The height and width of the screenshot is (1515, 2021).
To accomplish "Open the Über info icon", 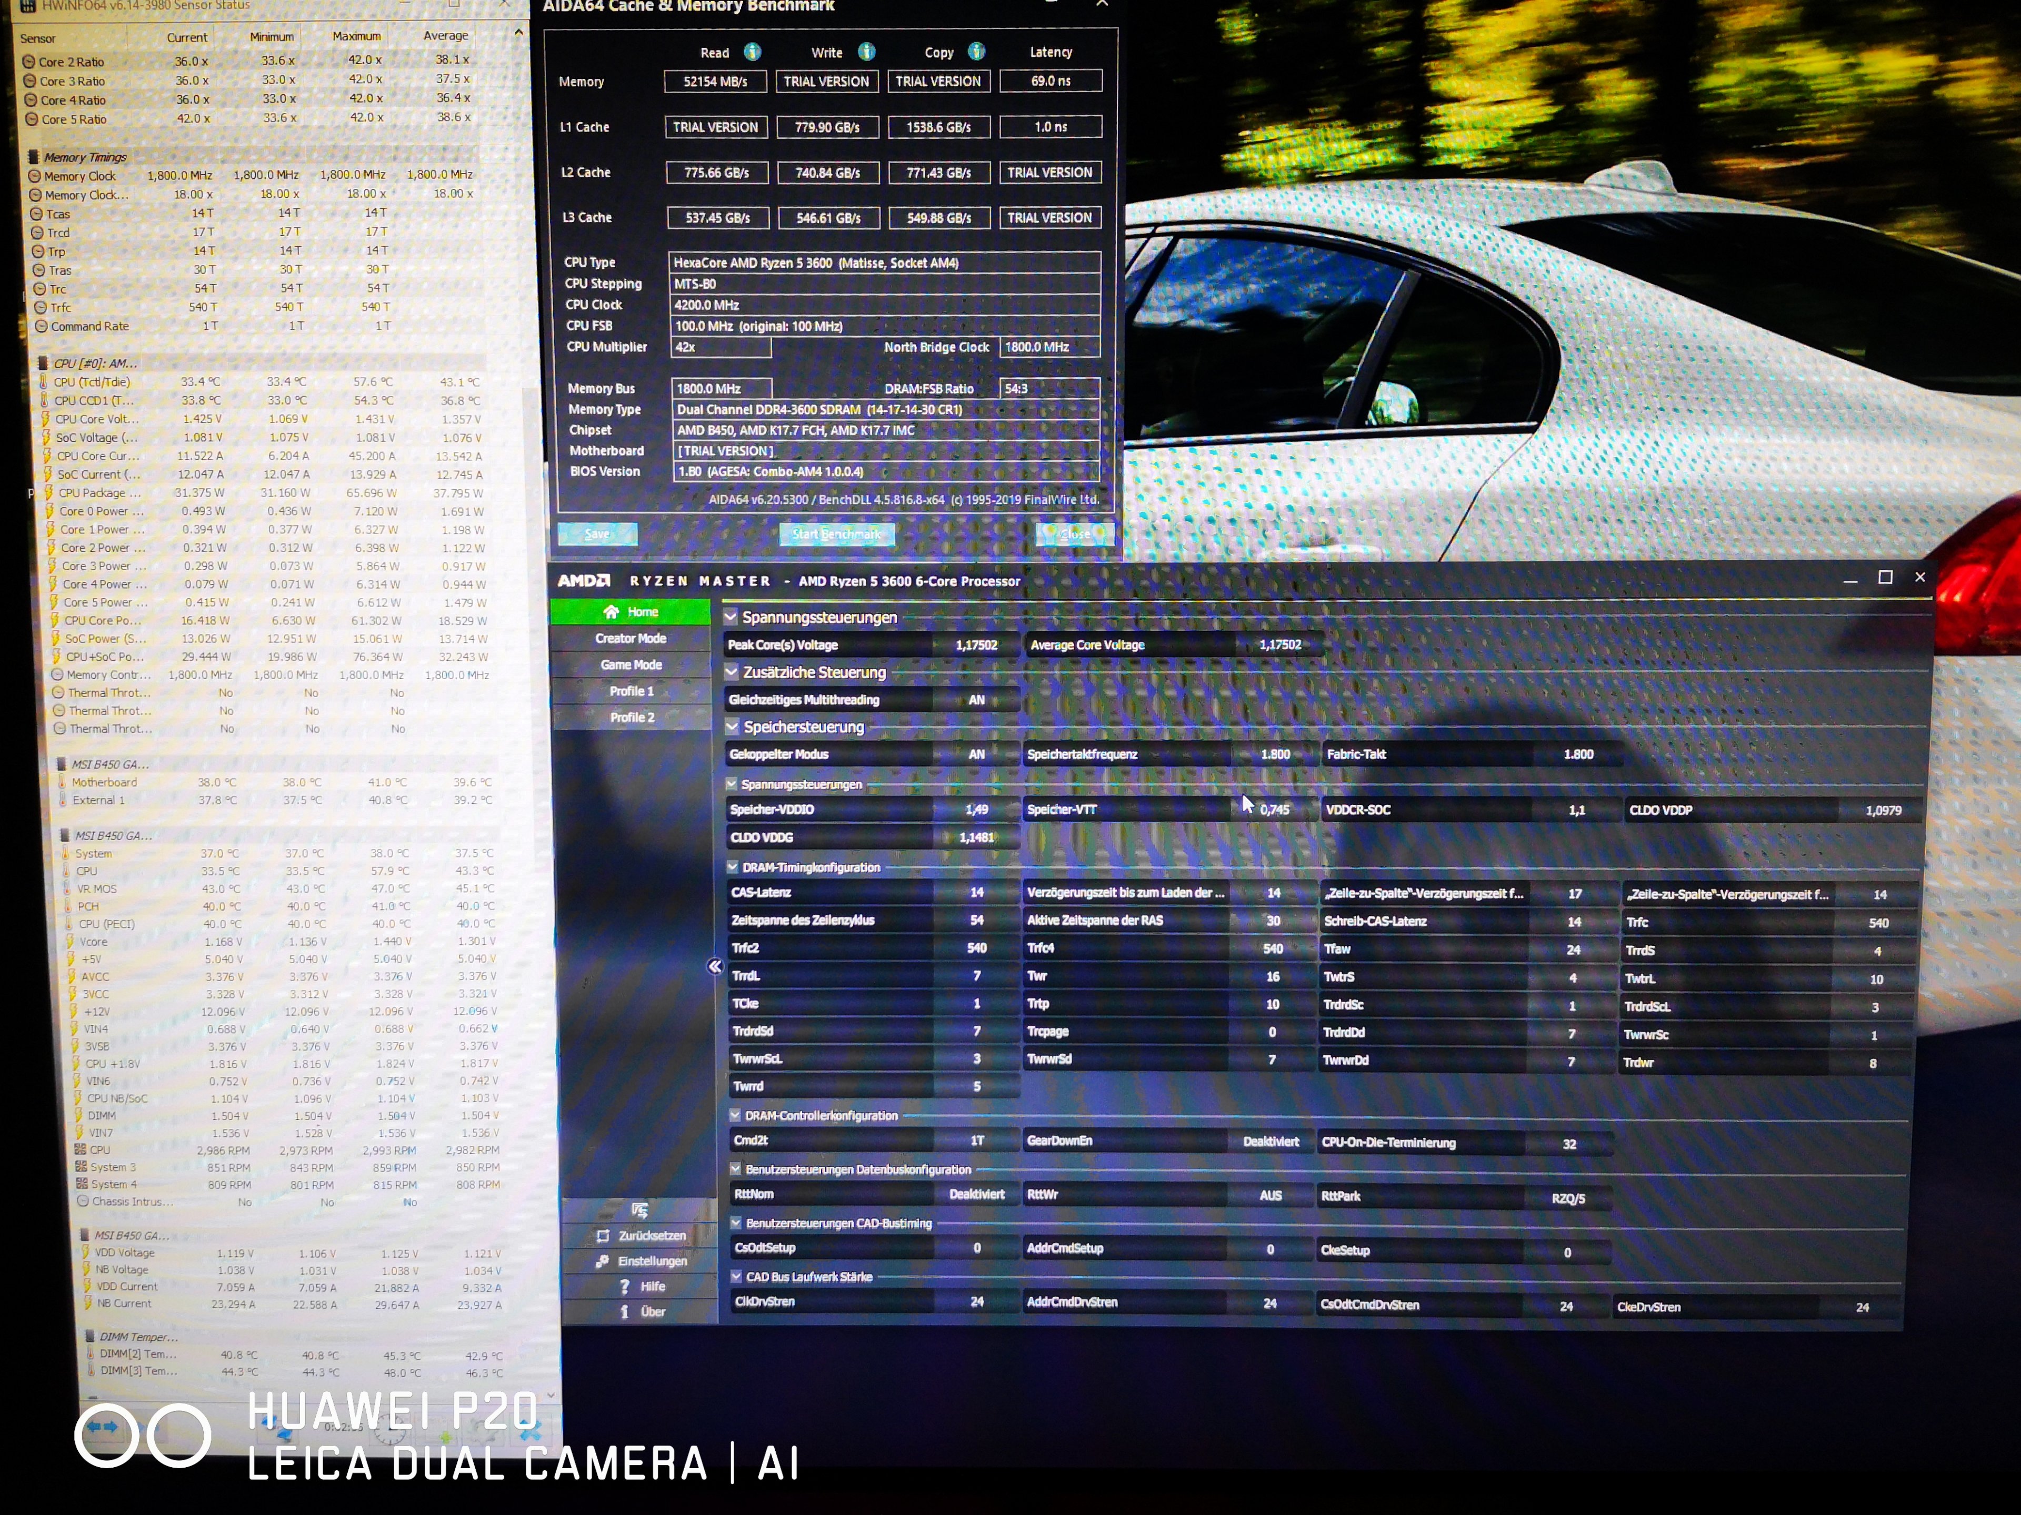I will pos(625,1311).
